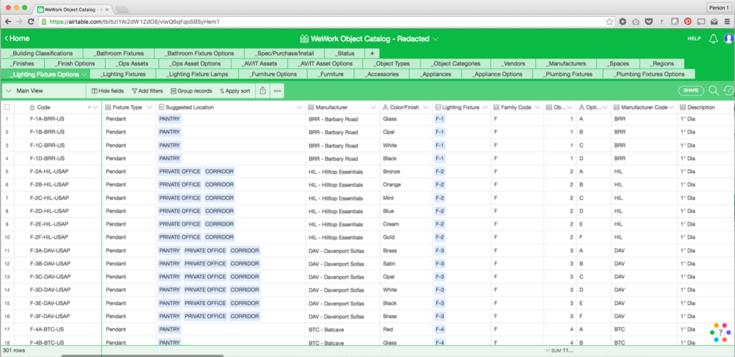Add a new table with plus tab
This screenshot has height=357, width=735.
(x=372, y=54)
